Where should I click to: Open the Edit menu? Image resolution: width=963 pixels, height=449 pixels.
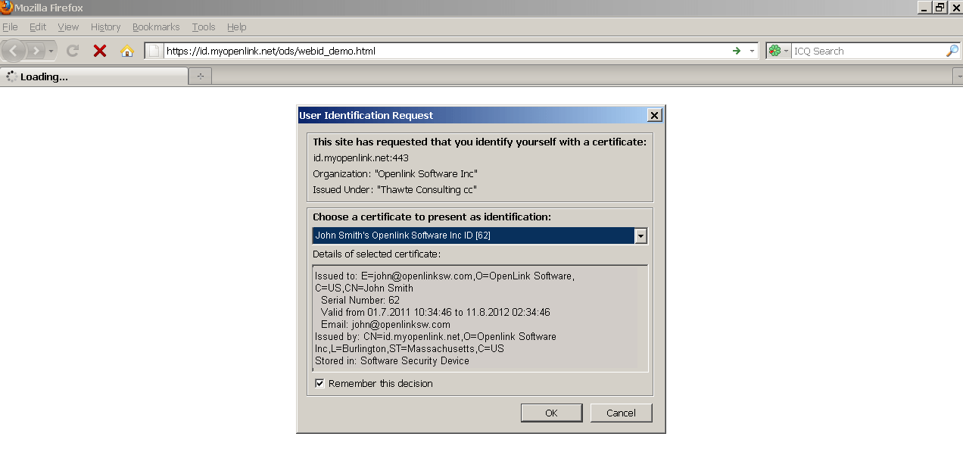click(38, 27)
